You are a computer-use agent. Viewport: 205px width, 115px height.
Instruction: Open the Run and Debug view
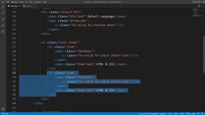(x=3, y=25)
